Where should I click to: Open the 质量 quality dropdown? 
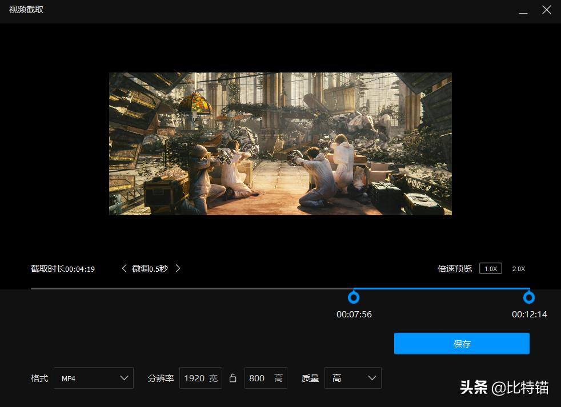point(352,378)
